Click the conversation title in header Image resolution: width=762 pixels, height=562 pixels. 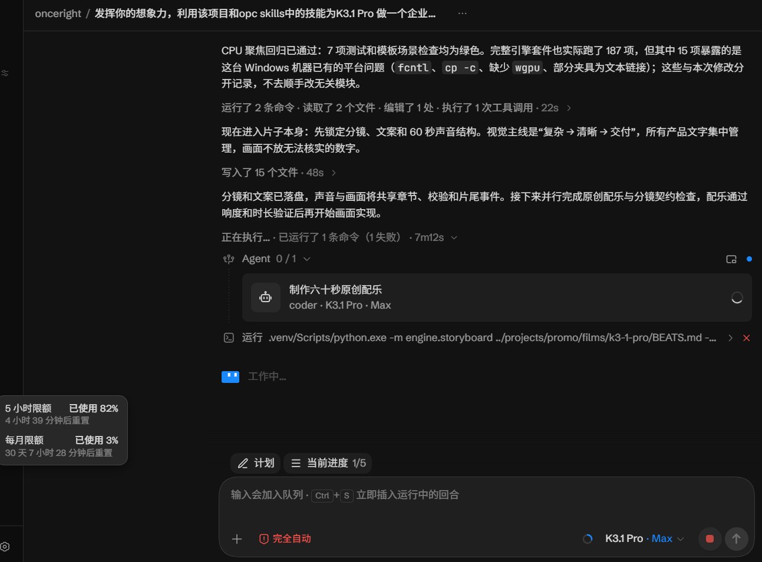coord(265,14)
